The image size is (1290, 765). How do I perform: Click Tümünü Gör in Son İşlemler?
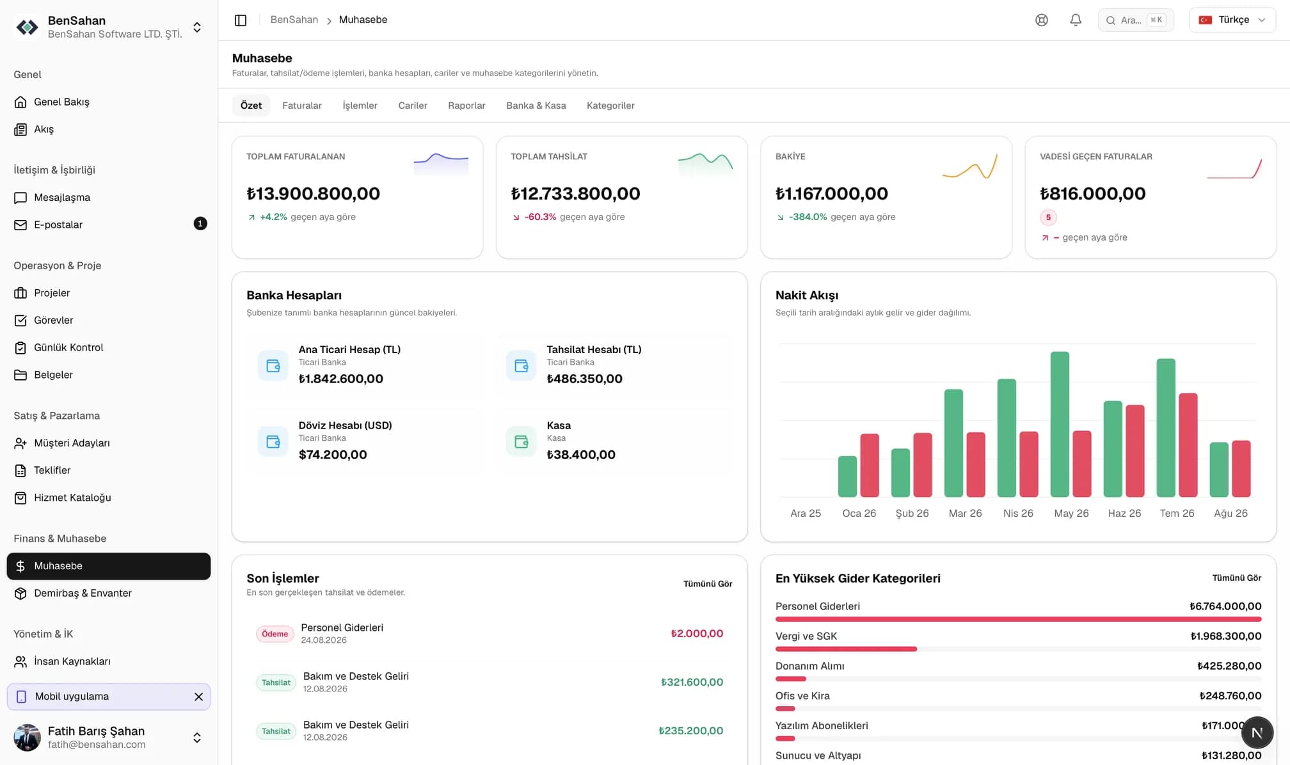click(708, 584)
